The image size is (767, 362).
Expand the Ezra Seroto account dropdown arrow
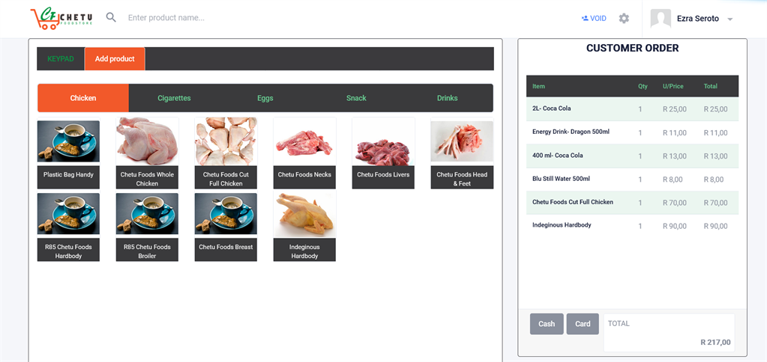click(730, 19)
